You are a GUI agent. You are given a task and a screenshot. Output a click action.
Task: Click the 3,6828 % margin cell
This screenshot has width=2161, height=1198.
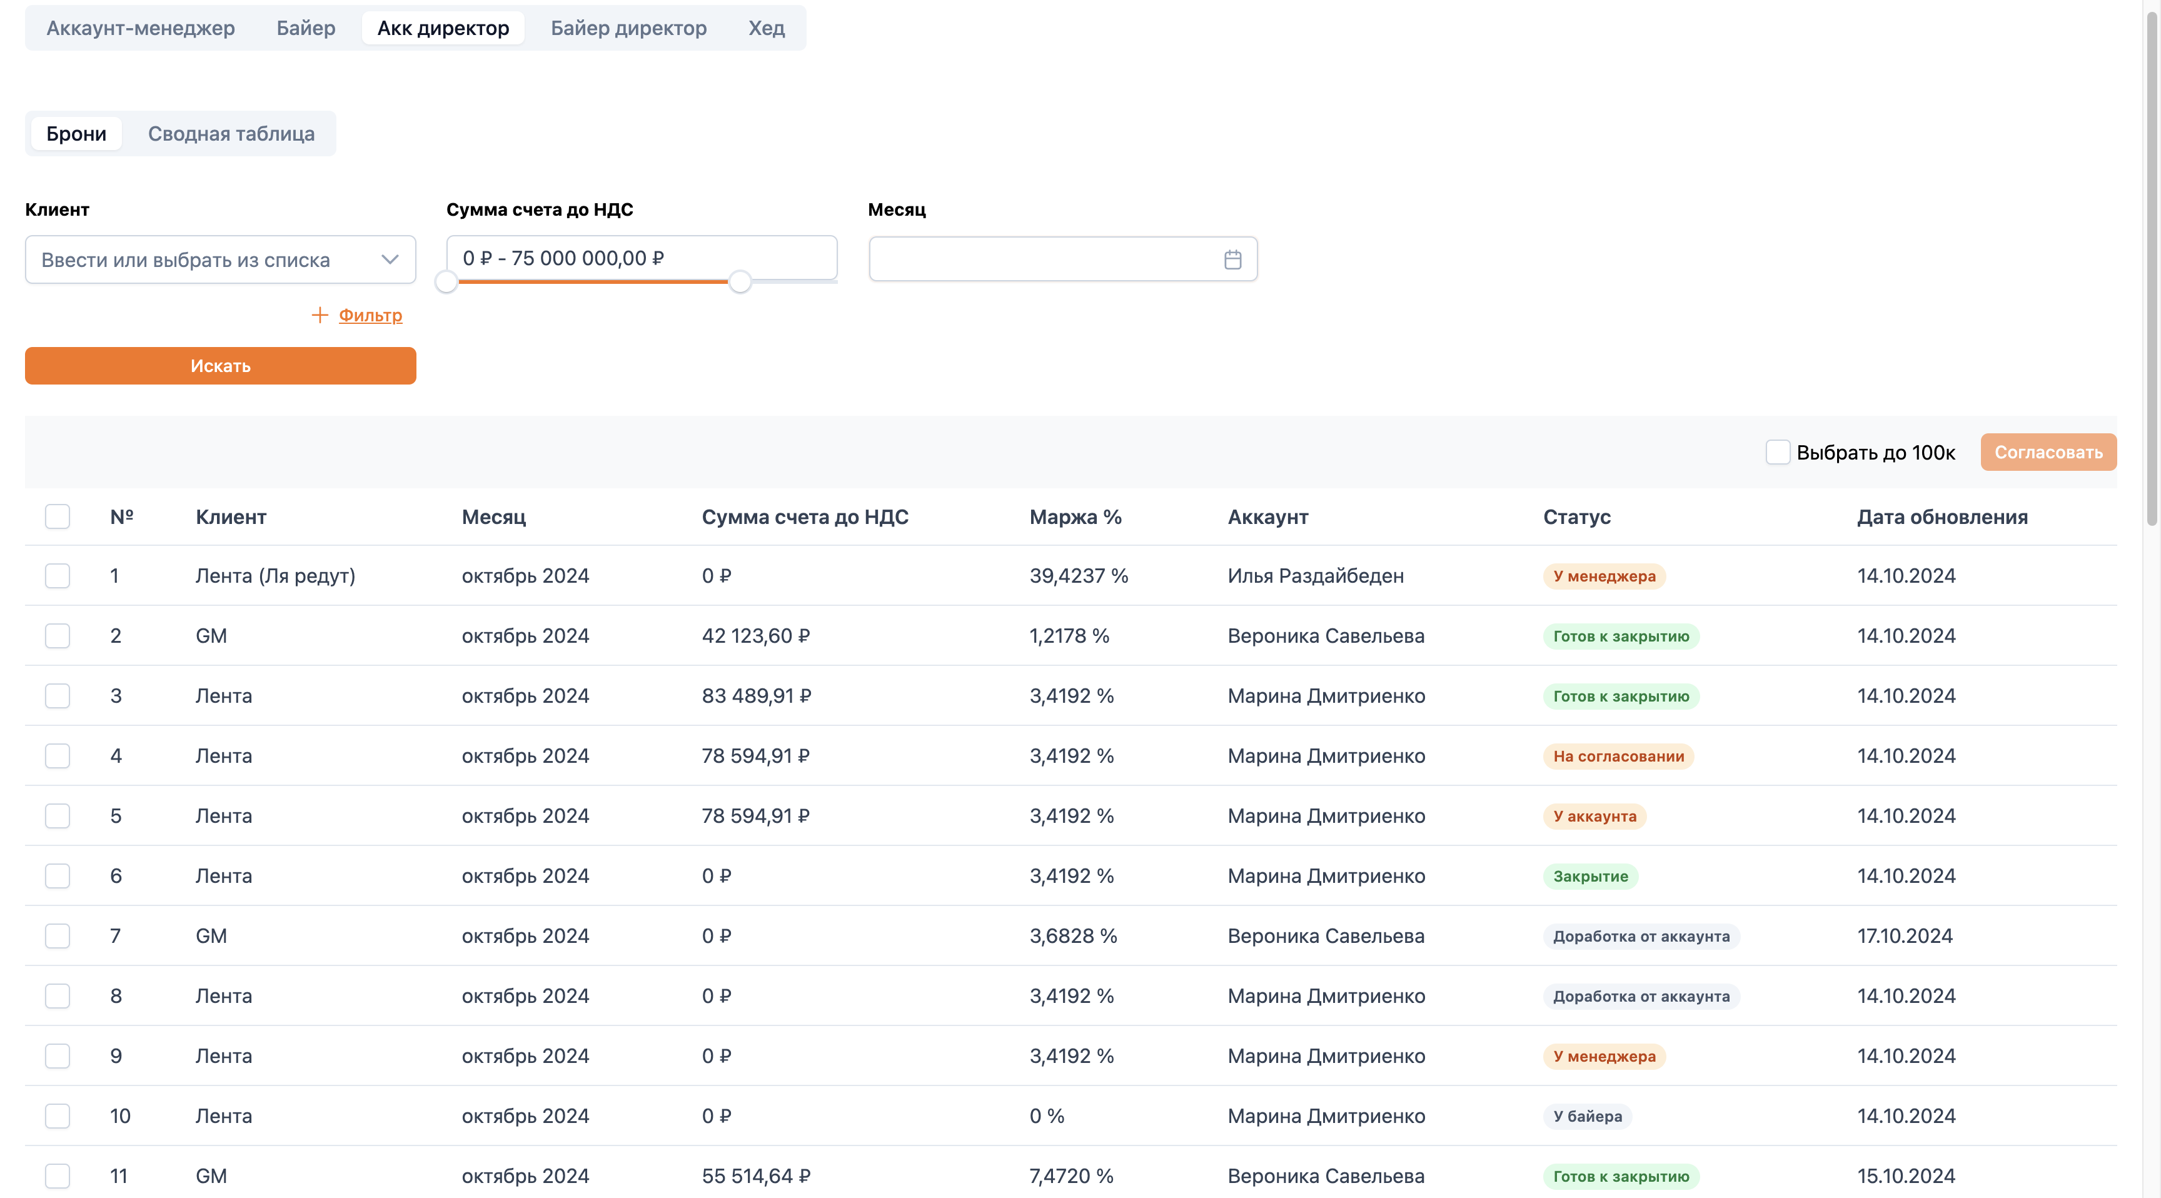pos(1073,935)
